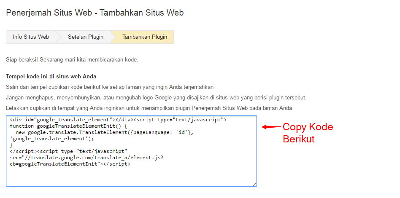Click the code line "'google_translate_element');"
Image resolution: width=400 pixels, height=198 pixels.
52,139
